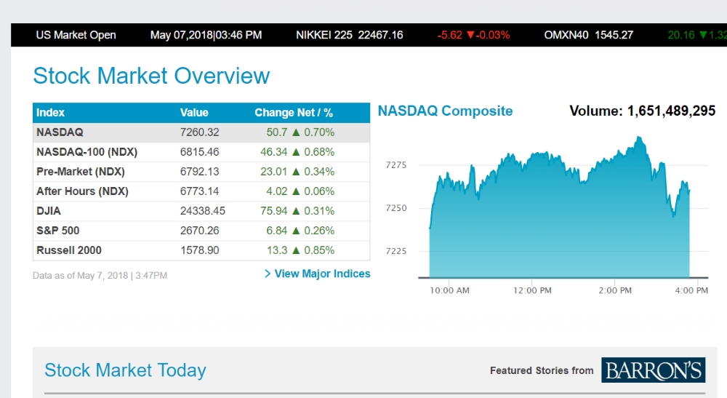Click the US Market Open status
The height and width of the screenshot is (398, 727).
coord(76,35)
